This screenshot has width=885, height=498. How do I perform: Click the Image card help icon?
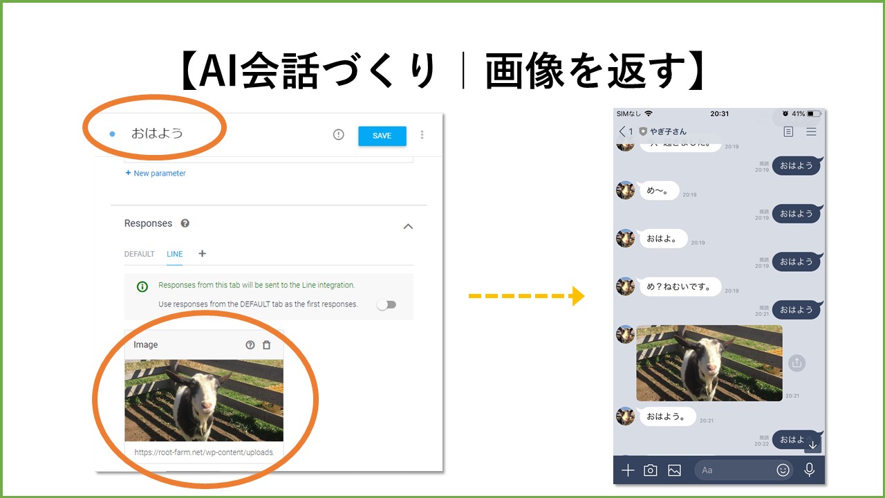[x=250, y=344]
